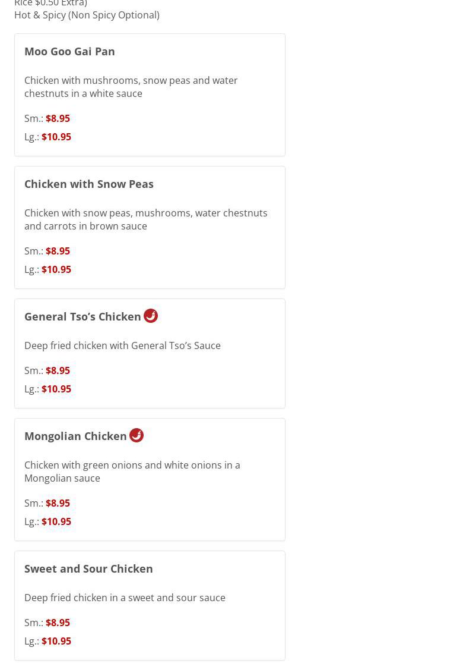Pick small $8.95 price for Chicken with Snow Peas
This screenshot has height=663, width=457.
[58, 251]
